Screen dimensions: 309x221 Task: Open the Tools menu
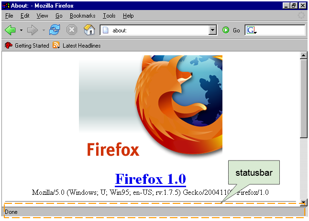(109, 16)
